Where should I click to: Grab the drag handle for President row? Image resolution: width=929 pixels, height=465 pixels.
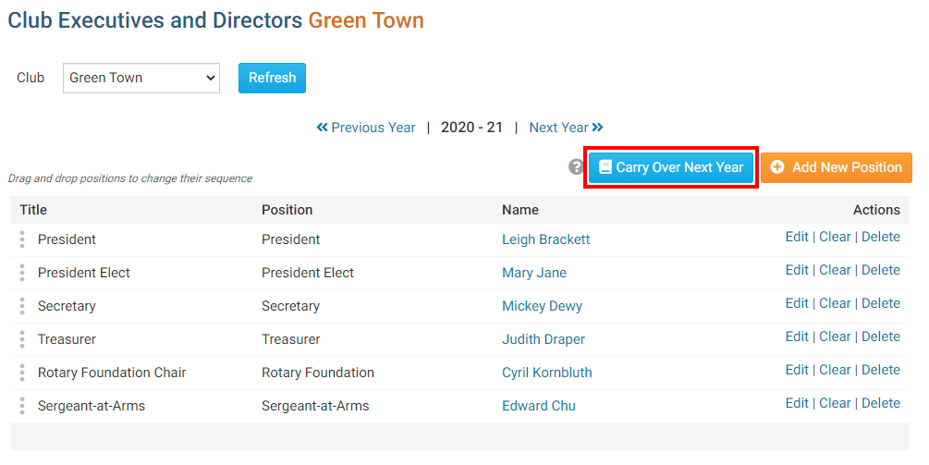(x=22, y=239)
